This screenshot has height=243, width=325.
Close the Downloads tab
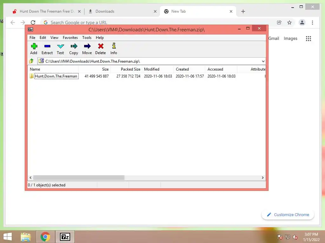[155, 11]
